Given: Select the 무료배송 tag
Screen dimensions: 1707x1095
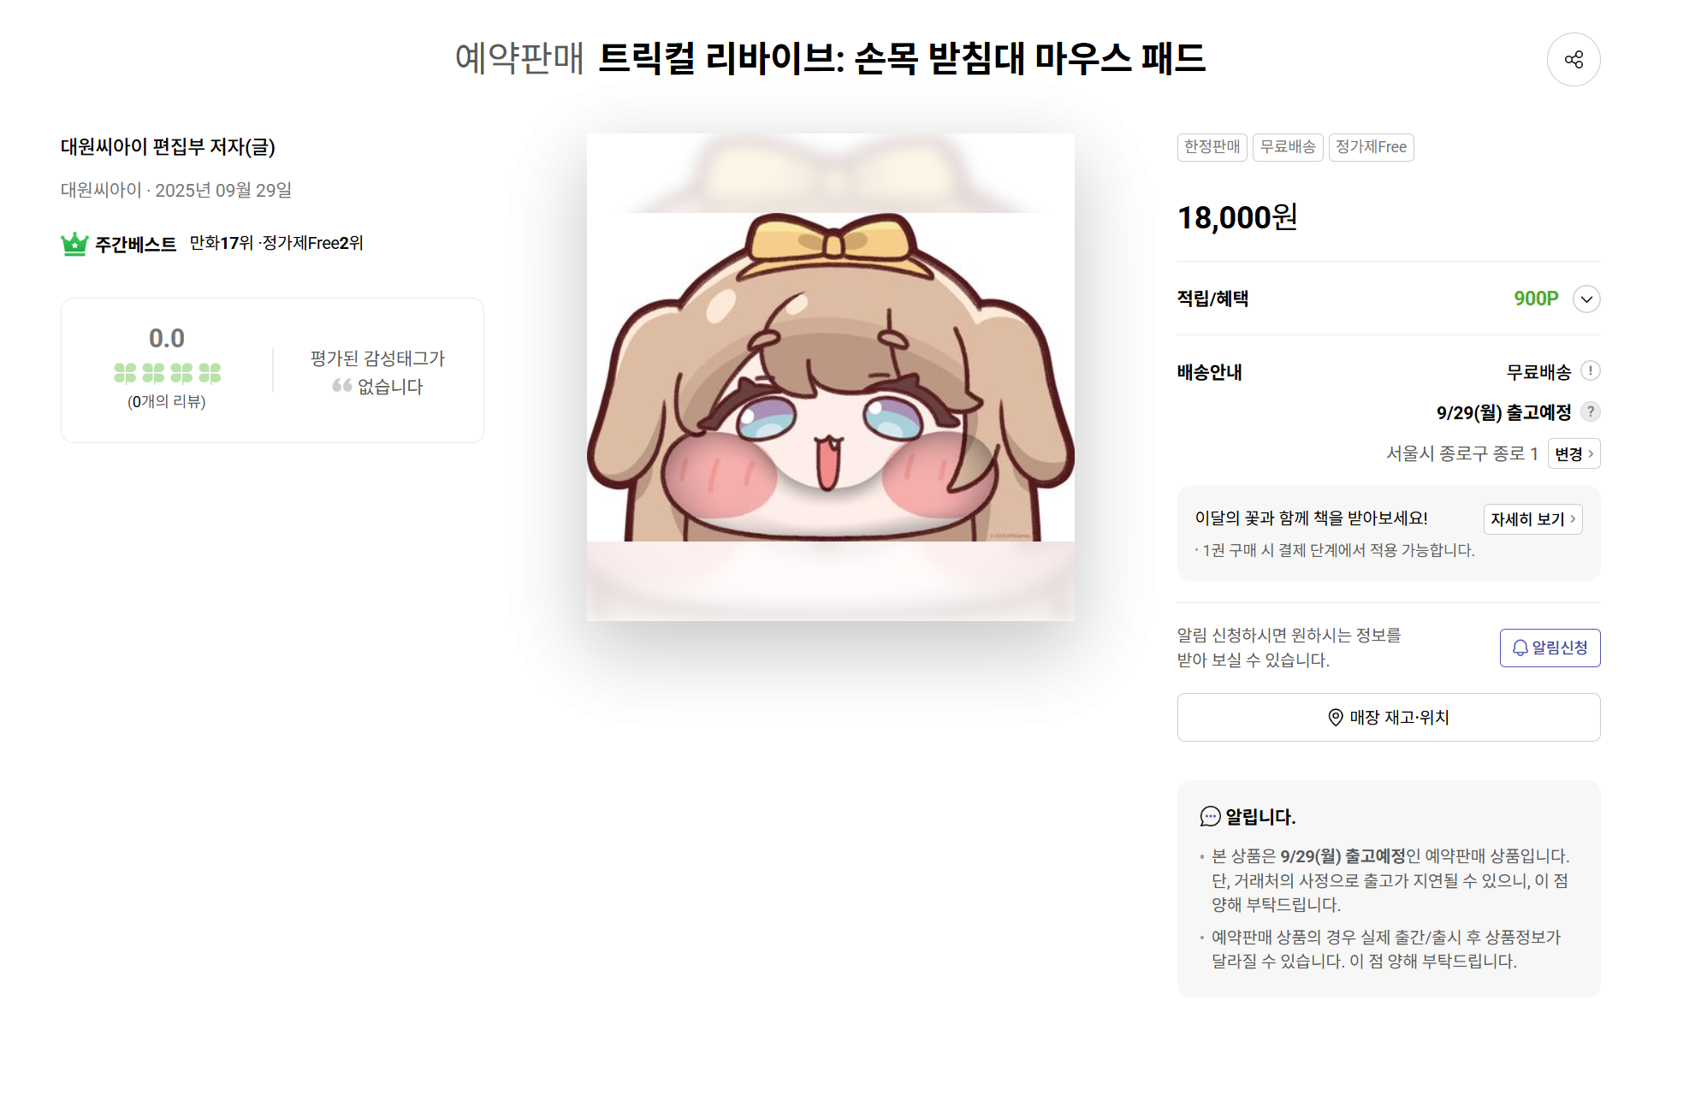Looking at the screenshot, I should point(1287,147).
